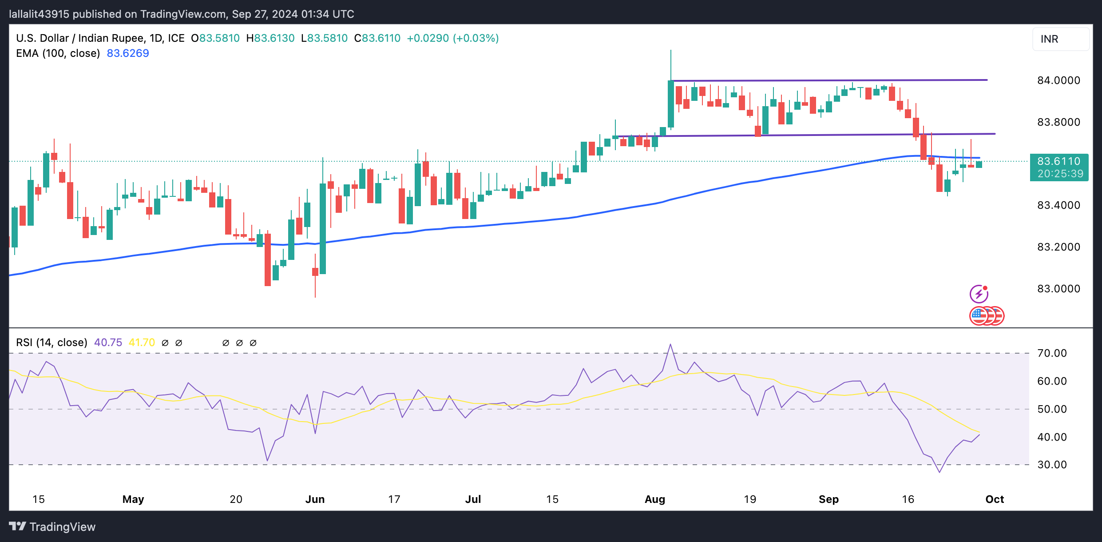Viewport: 1102px width, 542px height.
Task: Click the 70.00 level on the RSI axis
Action: point(1052,353)
